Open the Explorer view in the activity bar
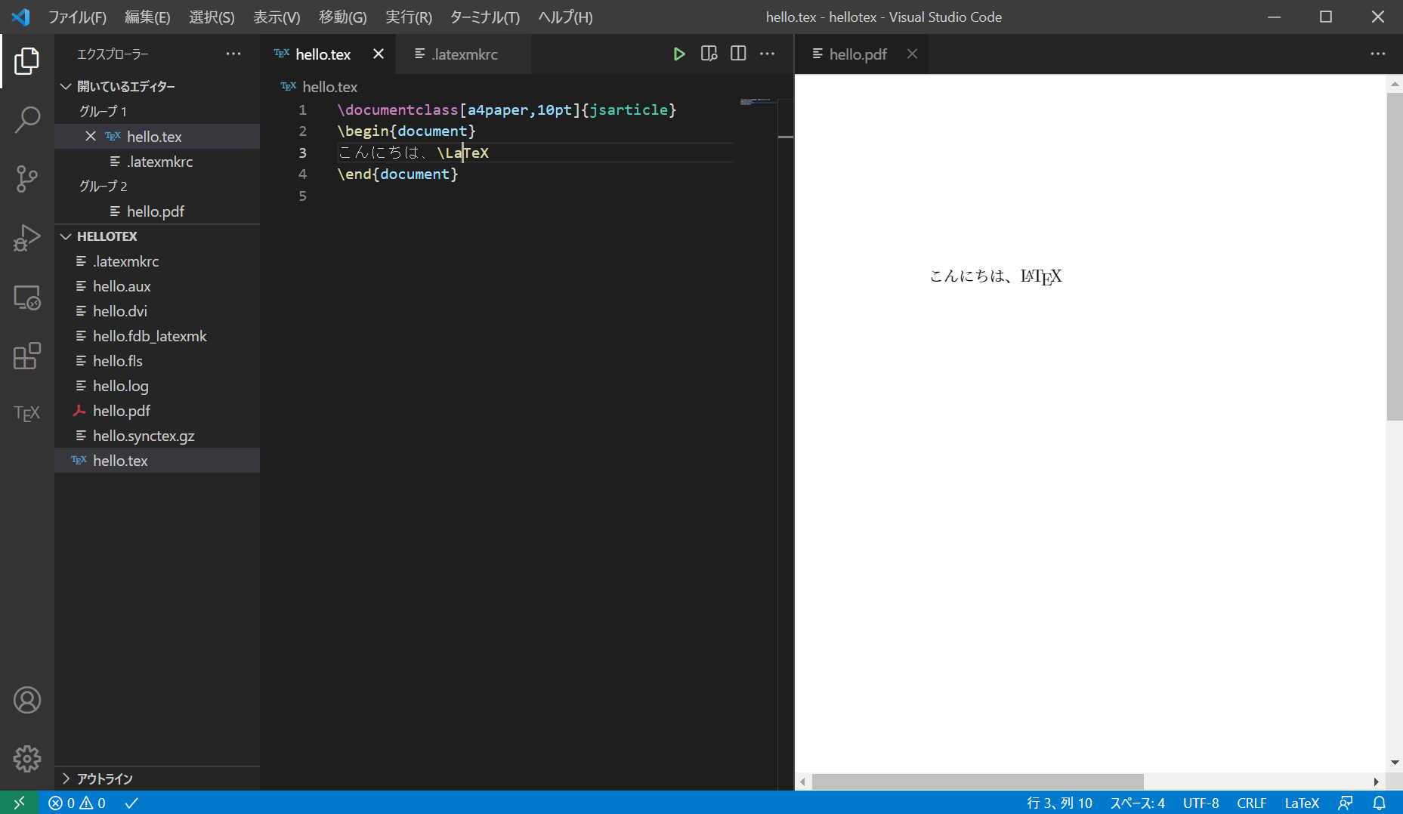The image size is (1403, 814). tap(27, 61)
